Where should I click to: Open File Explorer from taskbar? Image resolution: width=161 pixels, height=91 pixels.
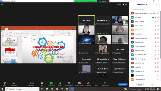(47, 89)
